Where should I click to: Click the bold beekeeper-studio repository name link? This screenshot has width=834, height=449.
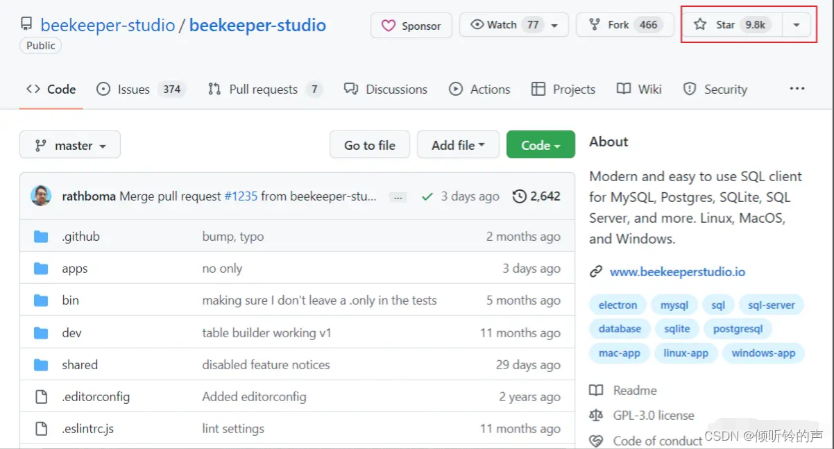257,25
